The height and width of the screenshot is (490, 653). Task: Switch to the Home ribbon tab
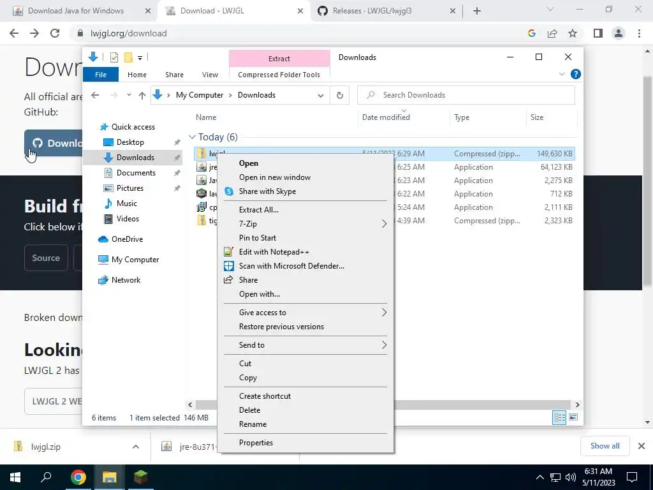[x=137, y=75]
